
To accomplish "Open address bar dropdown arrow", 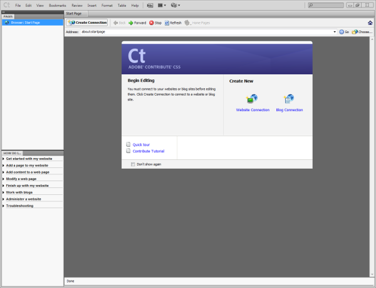I will 335,32.
